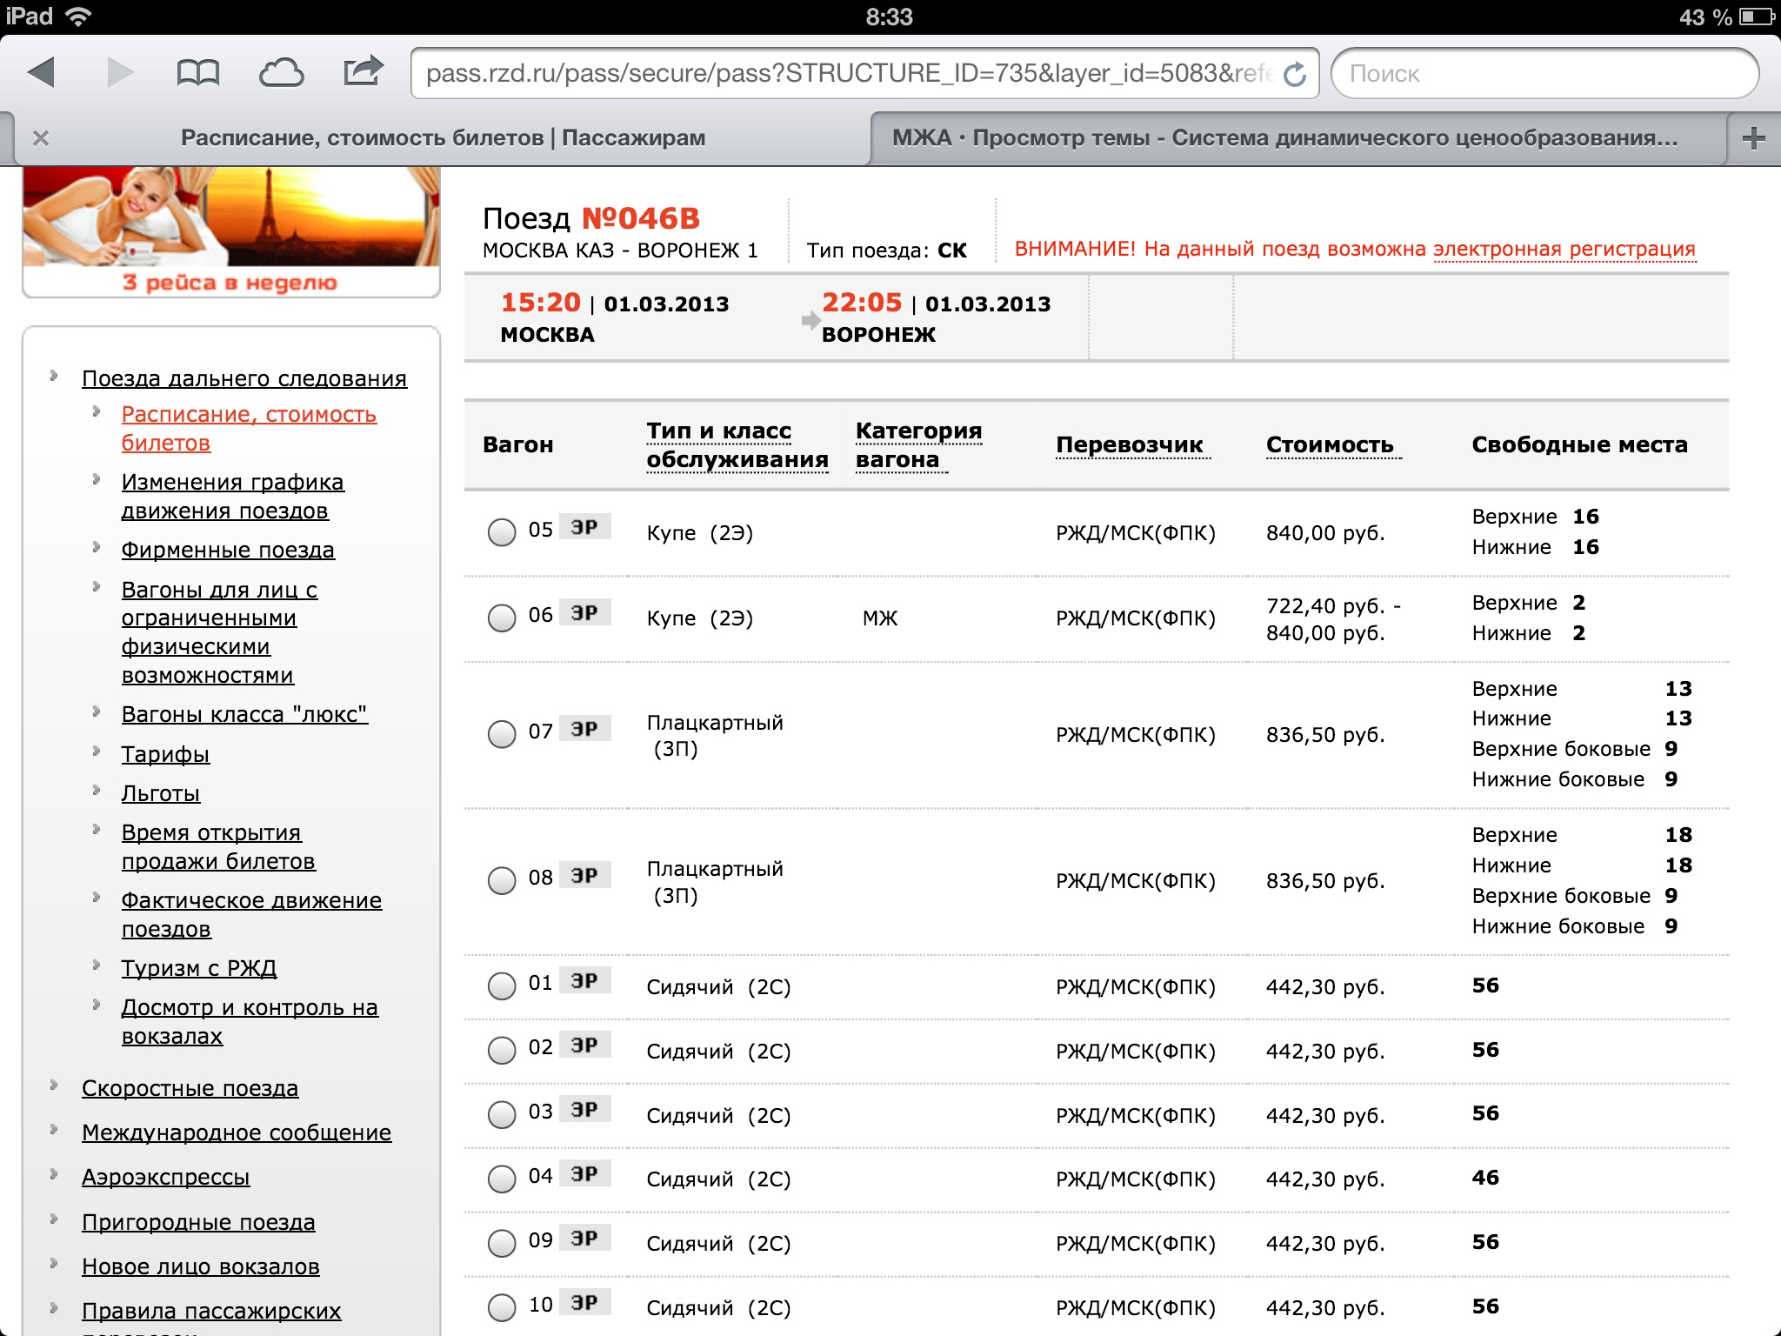Choose wagon 01 Сидячий radio button
This screenshot has height=1336, width=1781.
502,986
